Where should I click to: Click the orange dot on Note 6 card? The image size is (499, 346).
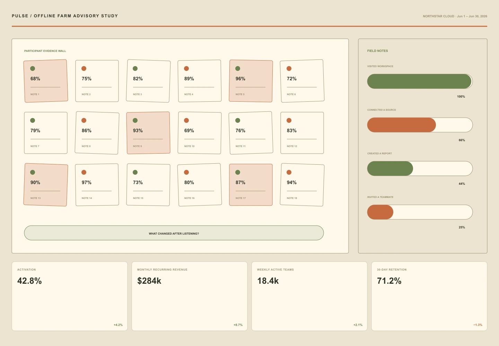(289, 69)
